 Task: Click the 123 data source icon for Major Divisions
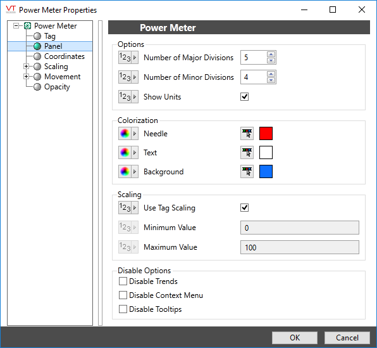coord(128,57)
